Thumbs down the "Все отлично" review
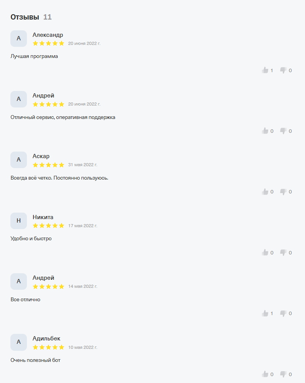 pyautogui.click(x=283, y=313)
